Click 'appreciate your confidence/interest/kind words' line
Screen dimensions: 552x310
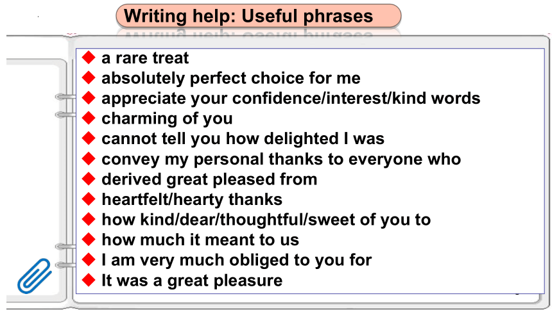coord(291,99)
